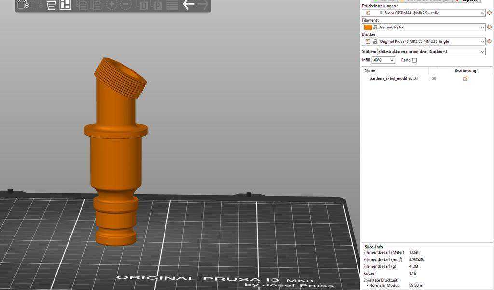Open the Generic PETG filament dropdown
494x290 pixels.
424,27
